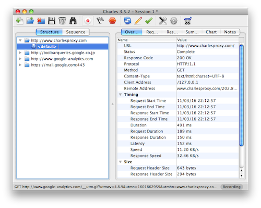This screenshot has height=208, width=261.
Task: Open settings with the gear icon
Action: pos(174,21)
